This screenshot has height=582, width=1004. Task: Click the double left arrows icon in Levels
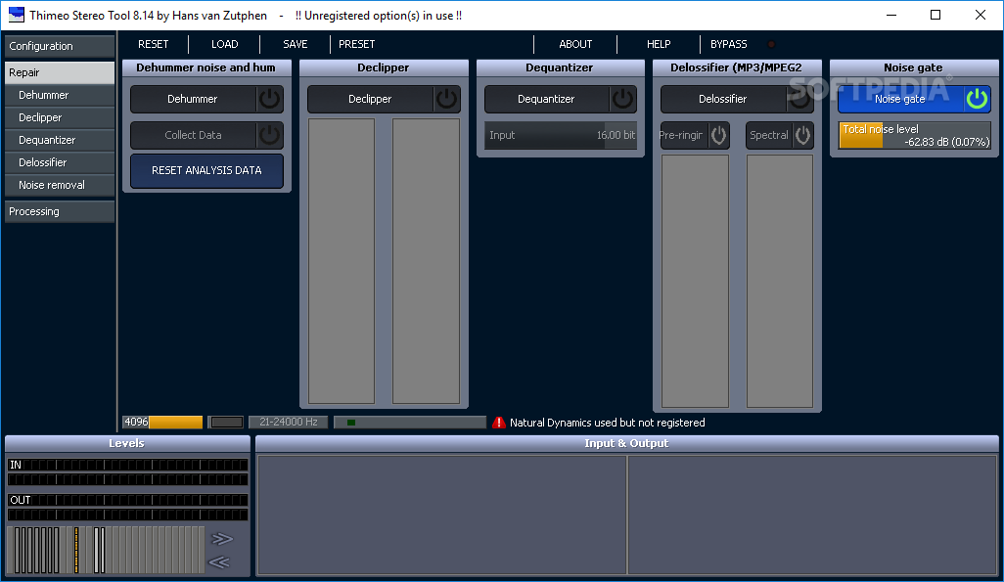click(219, 562)
